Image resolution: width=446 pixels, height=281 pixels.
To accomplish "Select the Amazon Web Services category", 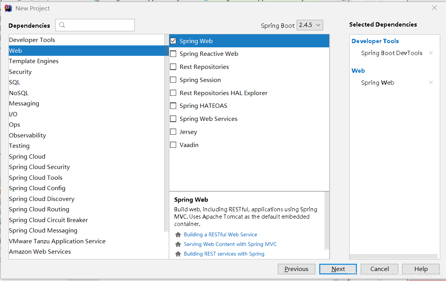I will (x=86, y=252).
